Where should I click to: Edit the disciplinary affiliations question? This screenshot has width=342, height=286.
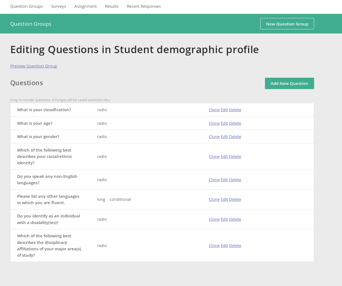(224, 245)
